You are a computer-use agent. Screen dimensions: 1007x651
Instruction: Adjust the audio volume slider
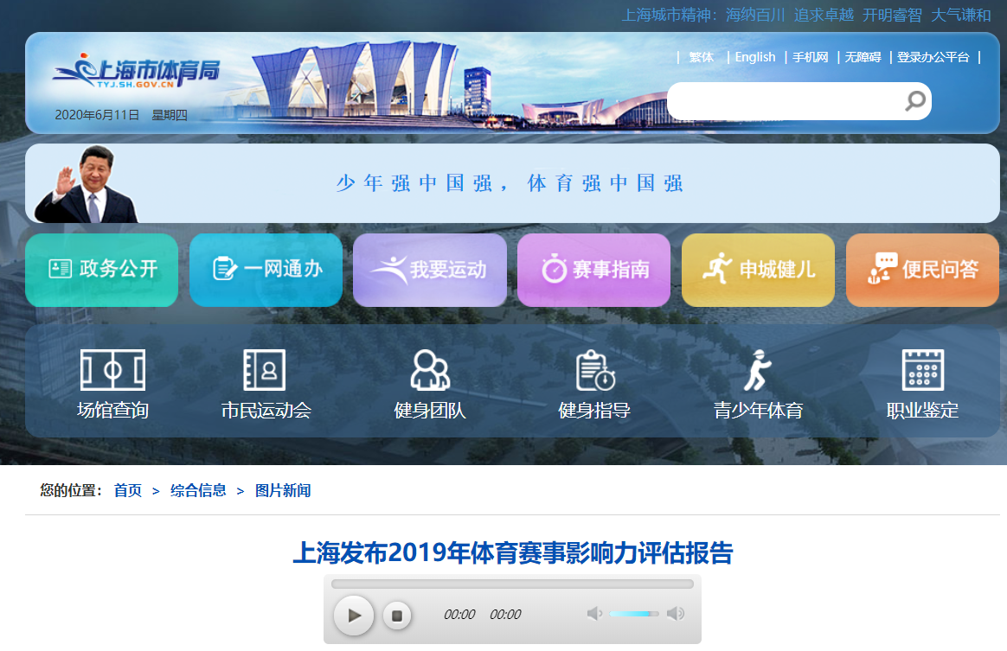[634, 614]
